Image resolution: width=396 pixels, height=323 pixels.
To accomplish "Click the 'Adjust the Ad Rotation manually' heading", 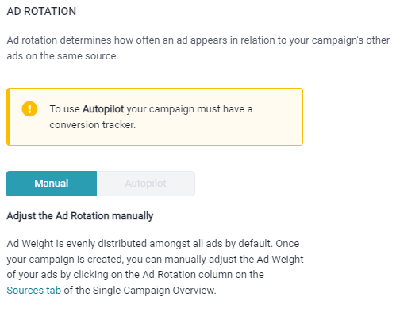I will (80, 216).
